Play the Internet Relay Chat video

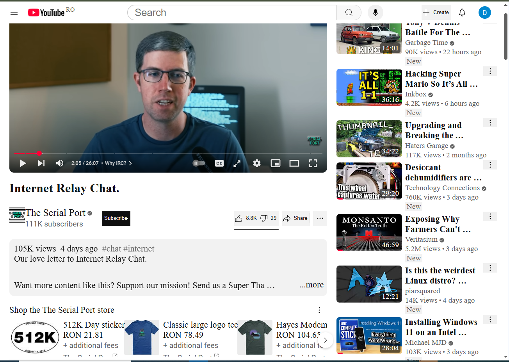(x=23, y=163)
